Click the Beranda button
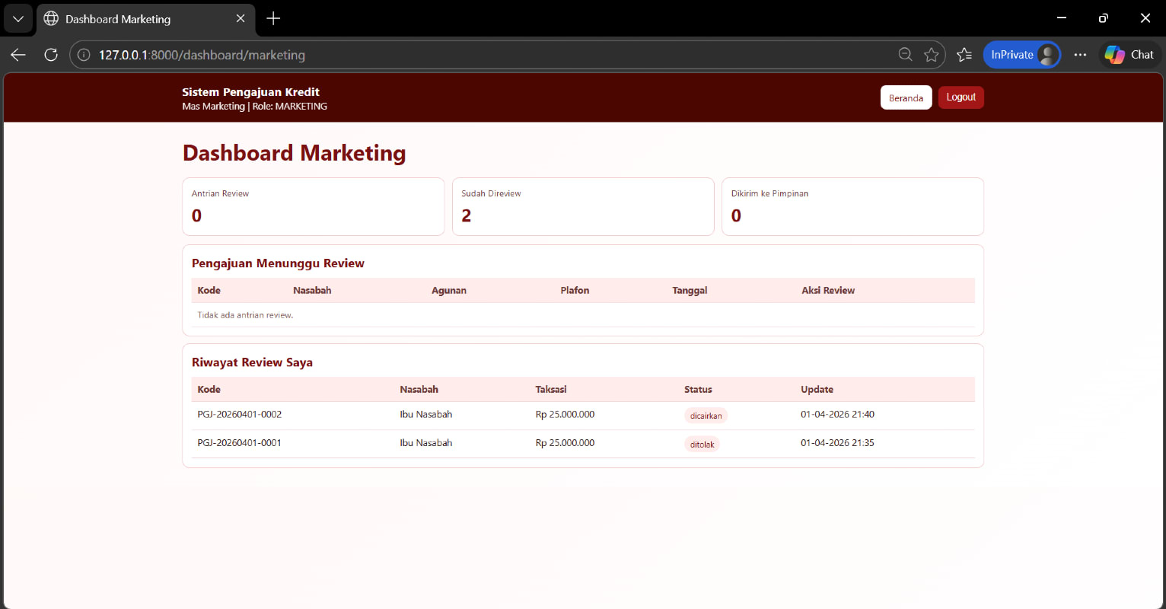 point(906,97)
